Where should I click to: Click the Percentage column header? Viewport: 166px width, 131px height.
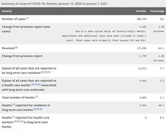pyautogui.click(x=157, y=11)
